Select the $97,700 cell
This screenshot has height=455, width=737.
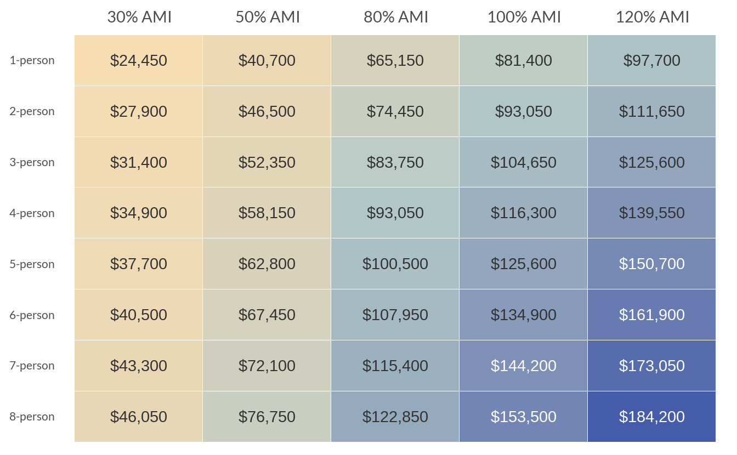[x=652, y=60]
